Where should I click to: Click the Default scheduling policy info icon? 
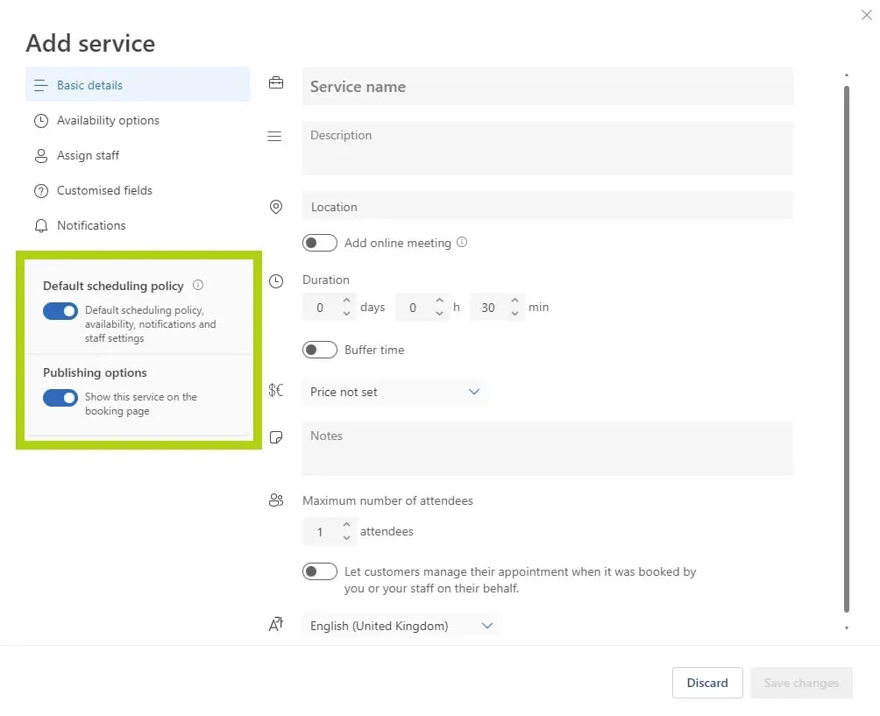pos(198,285)
